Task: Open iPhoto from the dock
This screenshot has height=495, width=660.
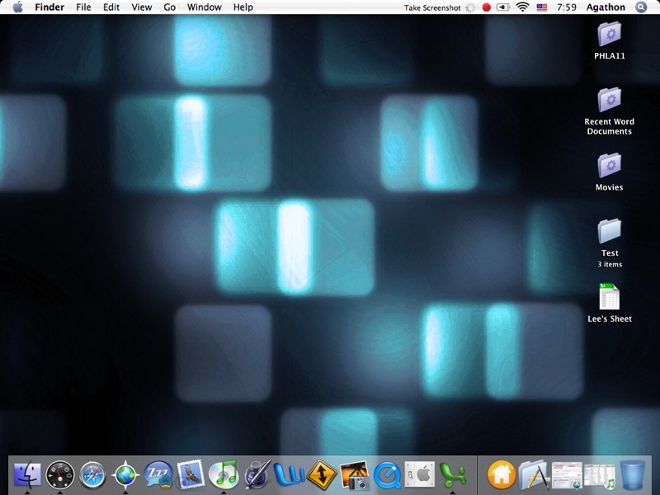Action: pyautogui.click(x=353, y=474)
